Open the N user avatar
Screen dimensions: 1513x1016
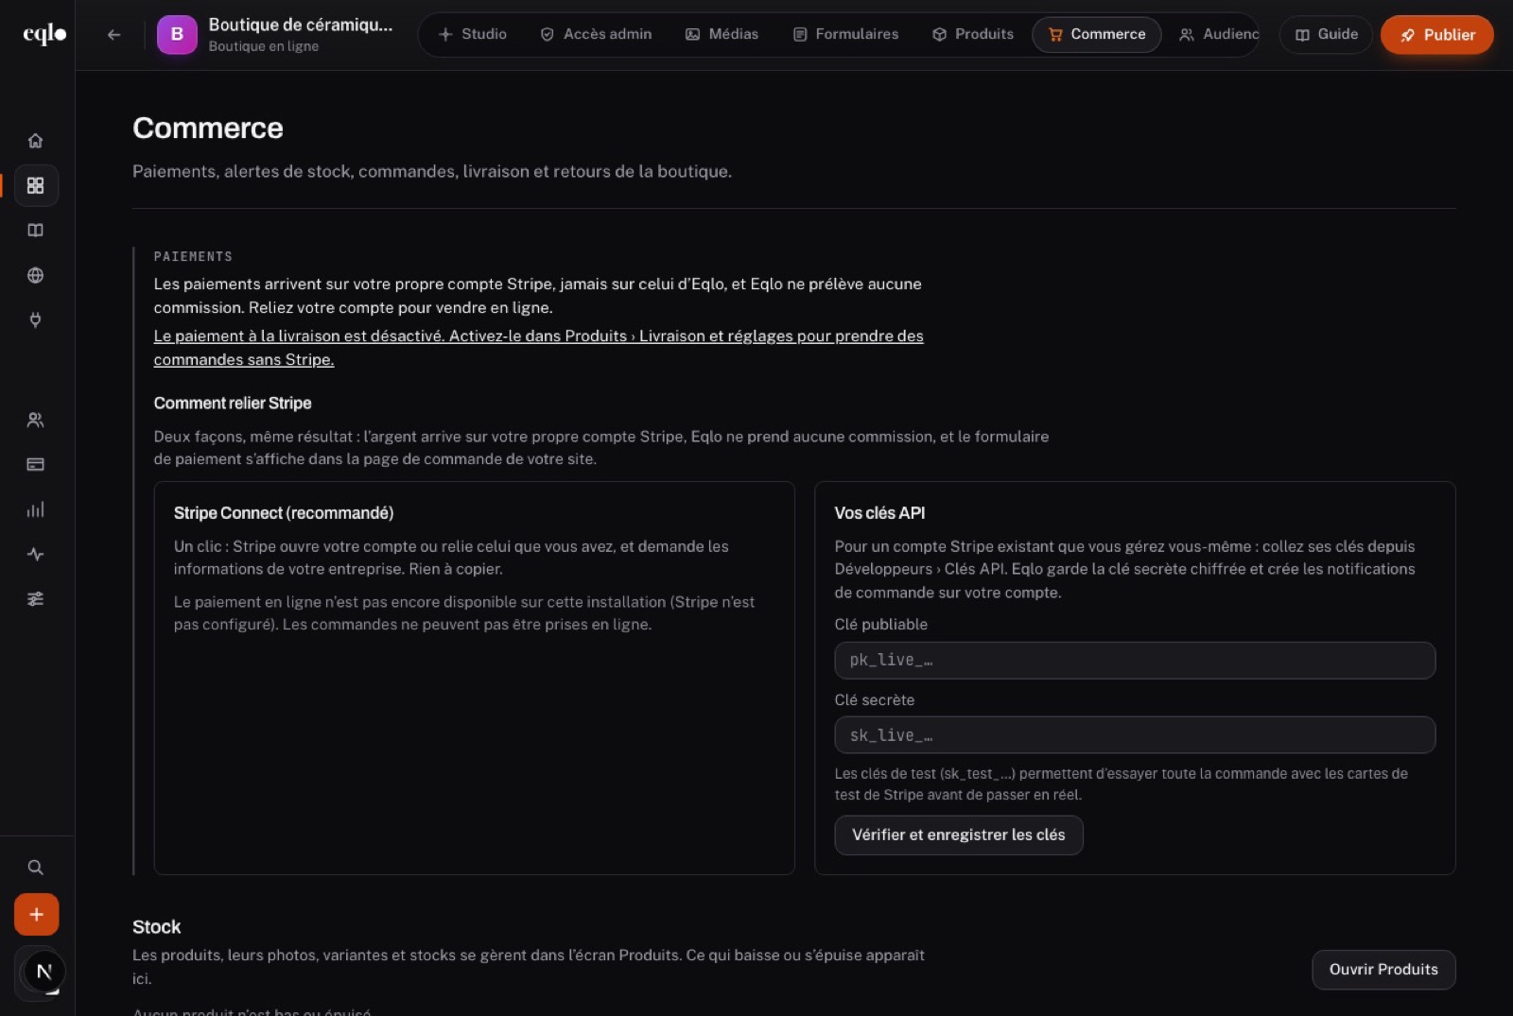(43, 972)
